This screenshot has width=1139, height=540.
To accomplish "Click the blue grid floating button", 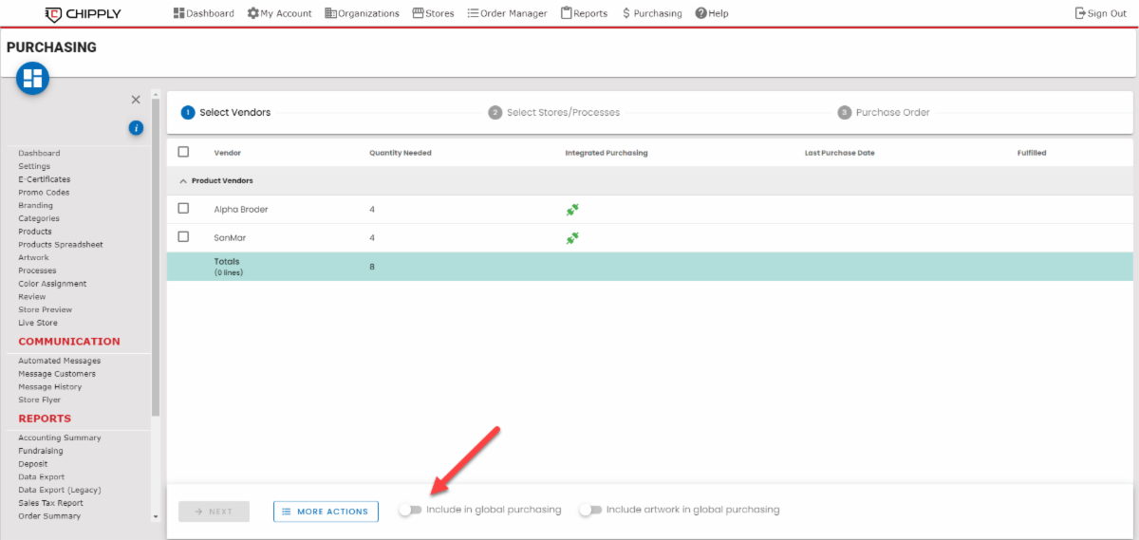I will coord(33,78).
